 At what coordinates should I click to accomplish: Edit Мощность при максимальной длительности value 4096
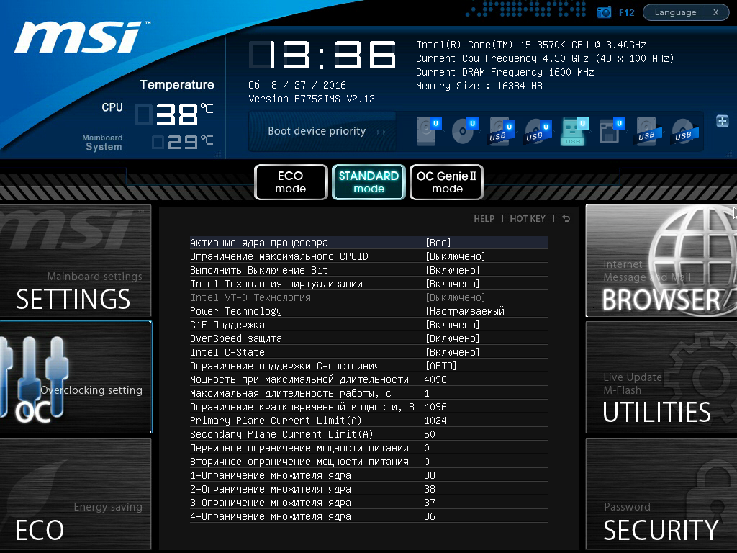435,379
